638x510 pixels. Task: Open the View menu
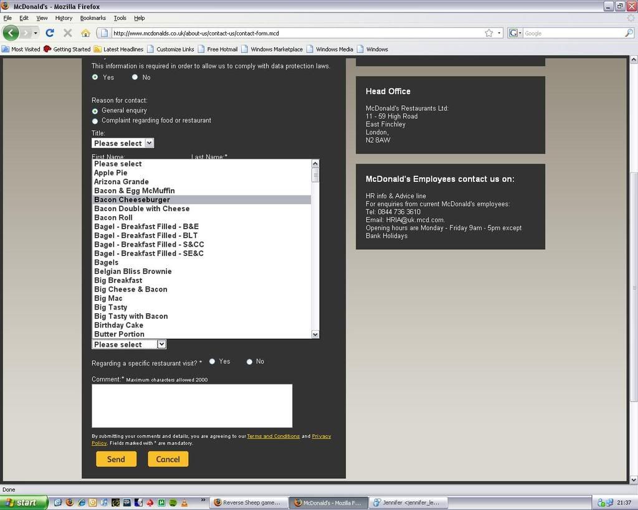pos(42,18)
